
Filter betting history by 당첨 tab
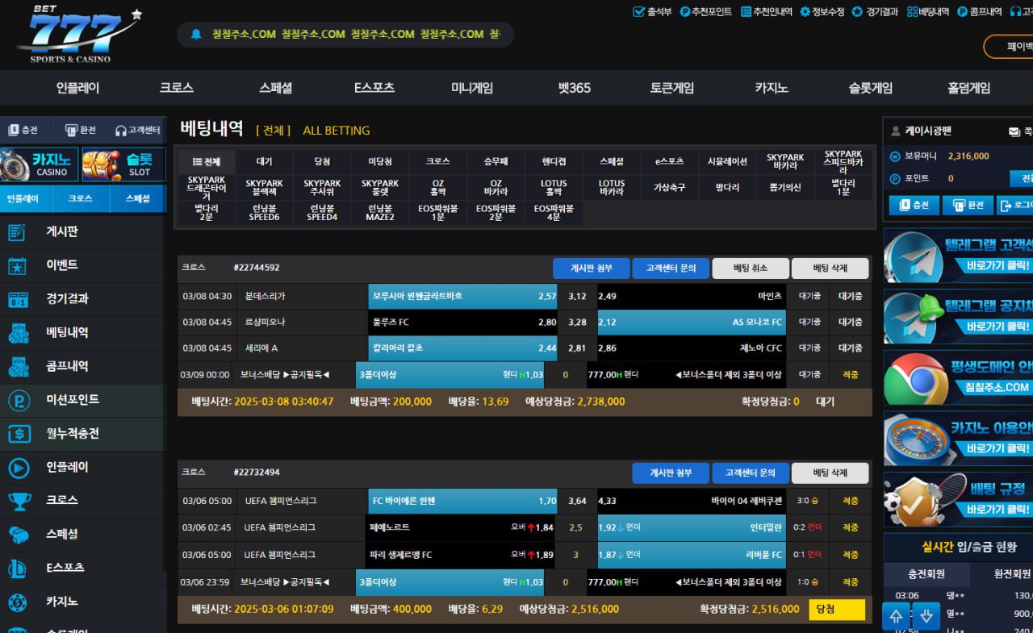[x=322, y=161]
